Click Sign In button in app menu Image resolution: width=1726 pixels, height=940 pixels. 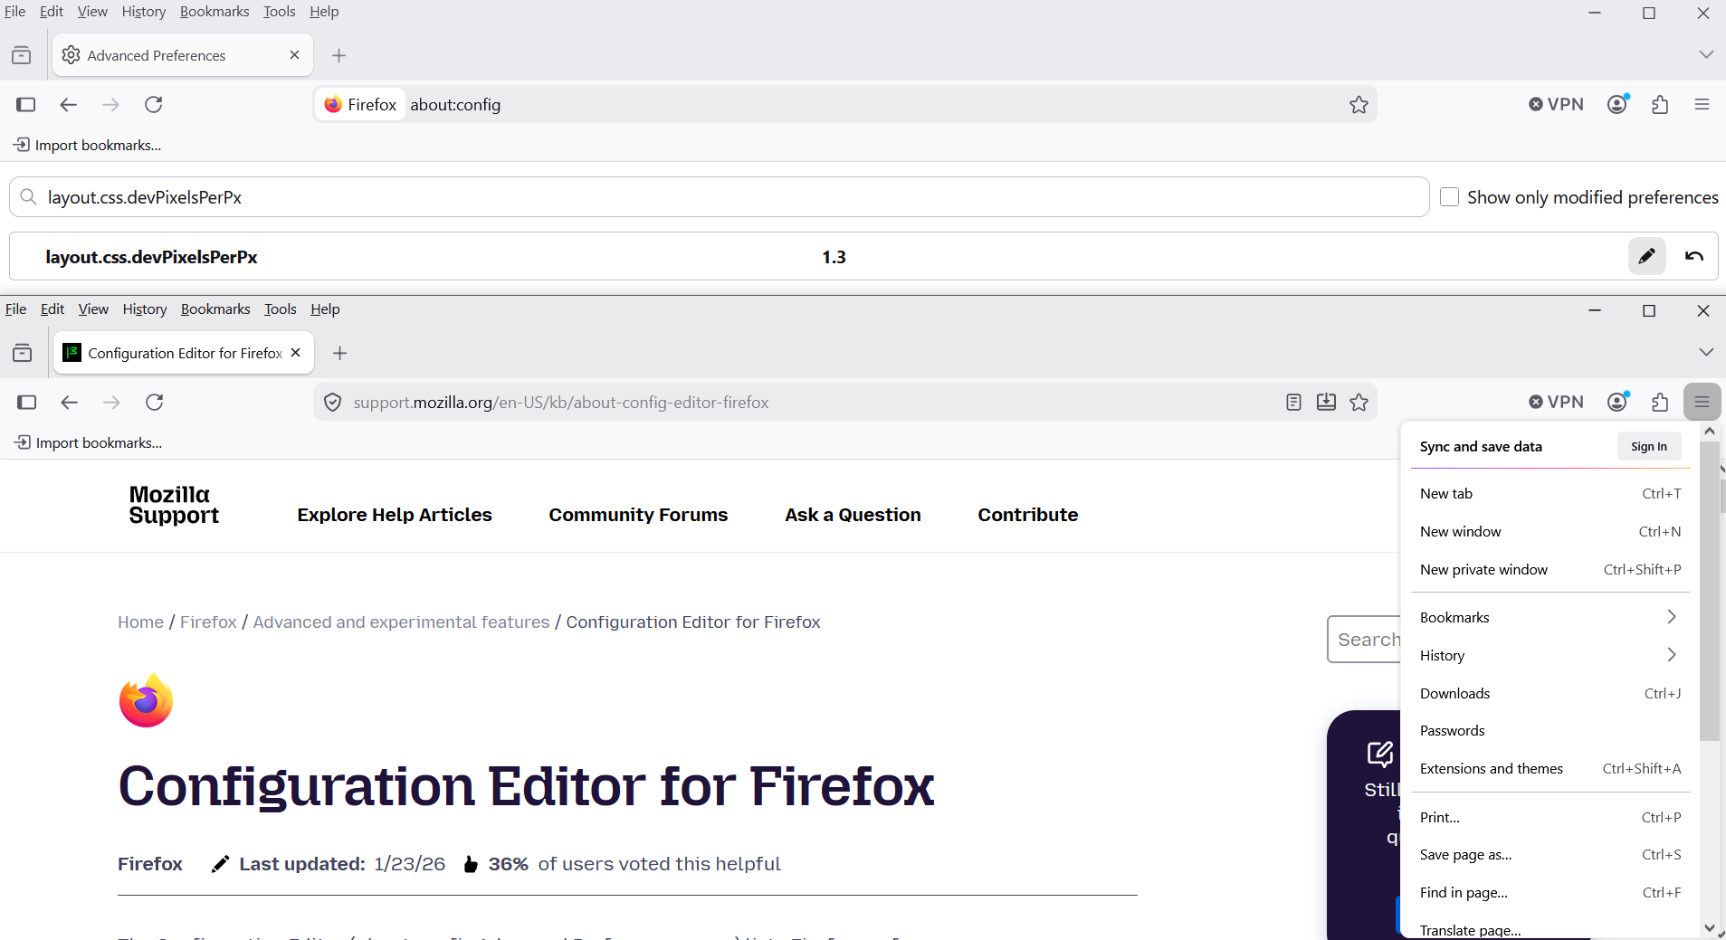(1649, 446)
